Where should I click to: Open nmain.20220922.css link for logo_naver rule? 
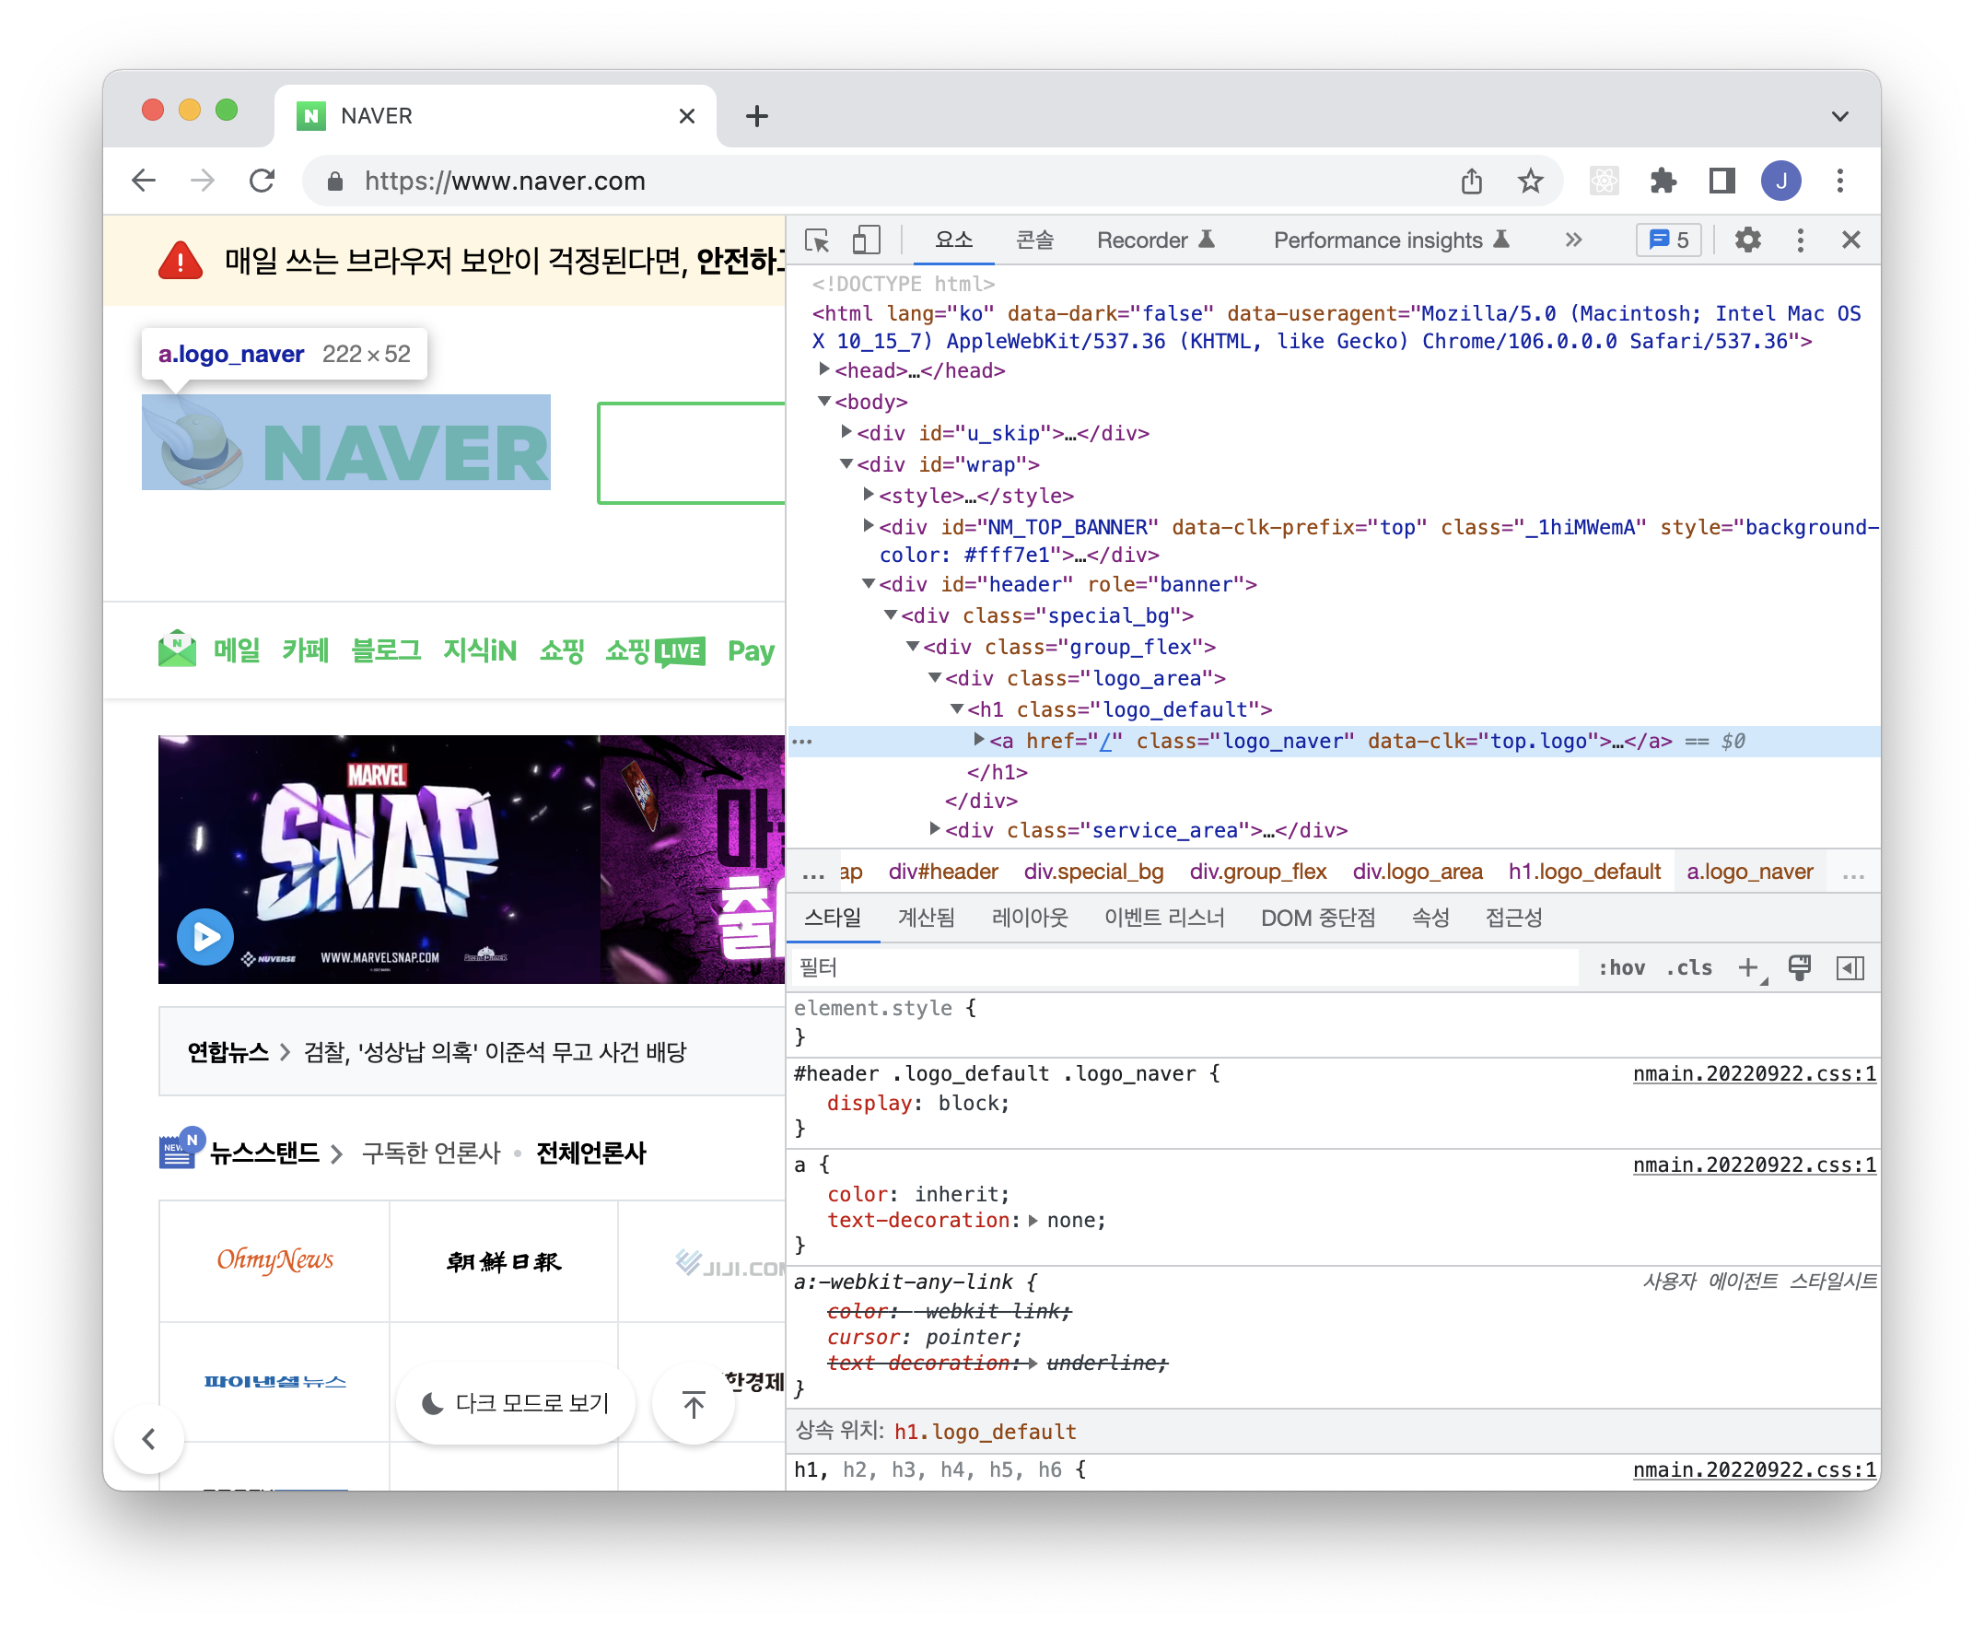coord(1754,1073)
